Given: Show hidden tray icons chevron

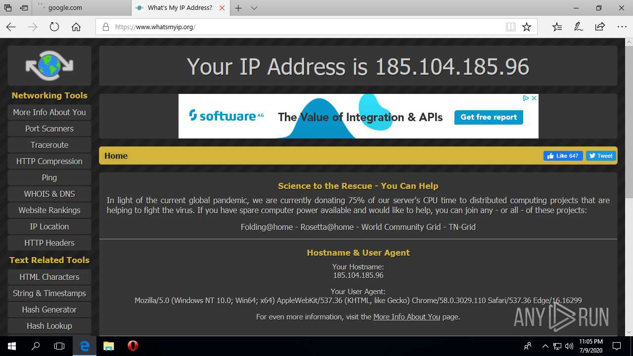Looking at the screenshot, I should pyautogui.click(x=545, y=346).
